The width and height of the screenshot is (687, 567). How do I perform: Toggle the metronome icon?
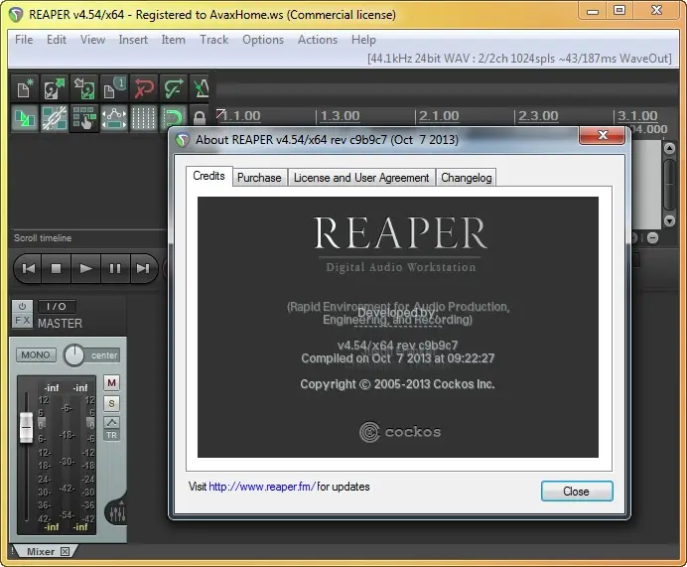[201, 88]
